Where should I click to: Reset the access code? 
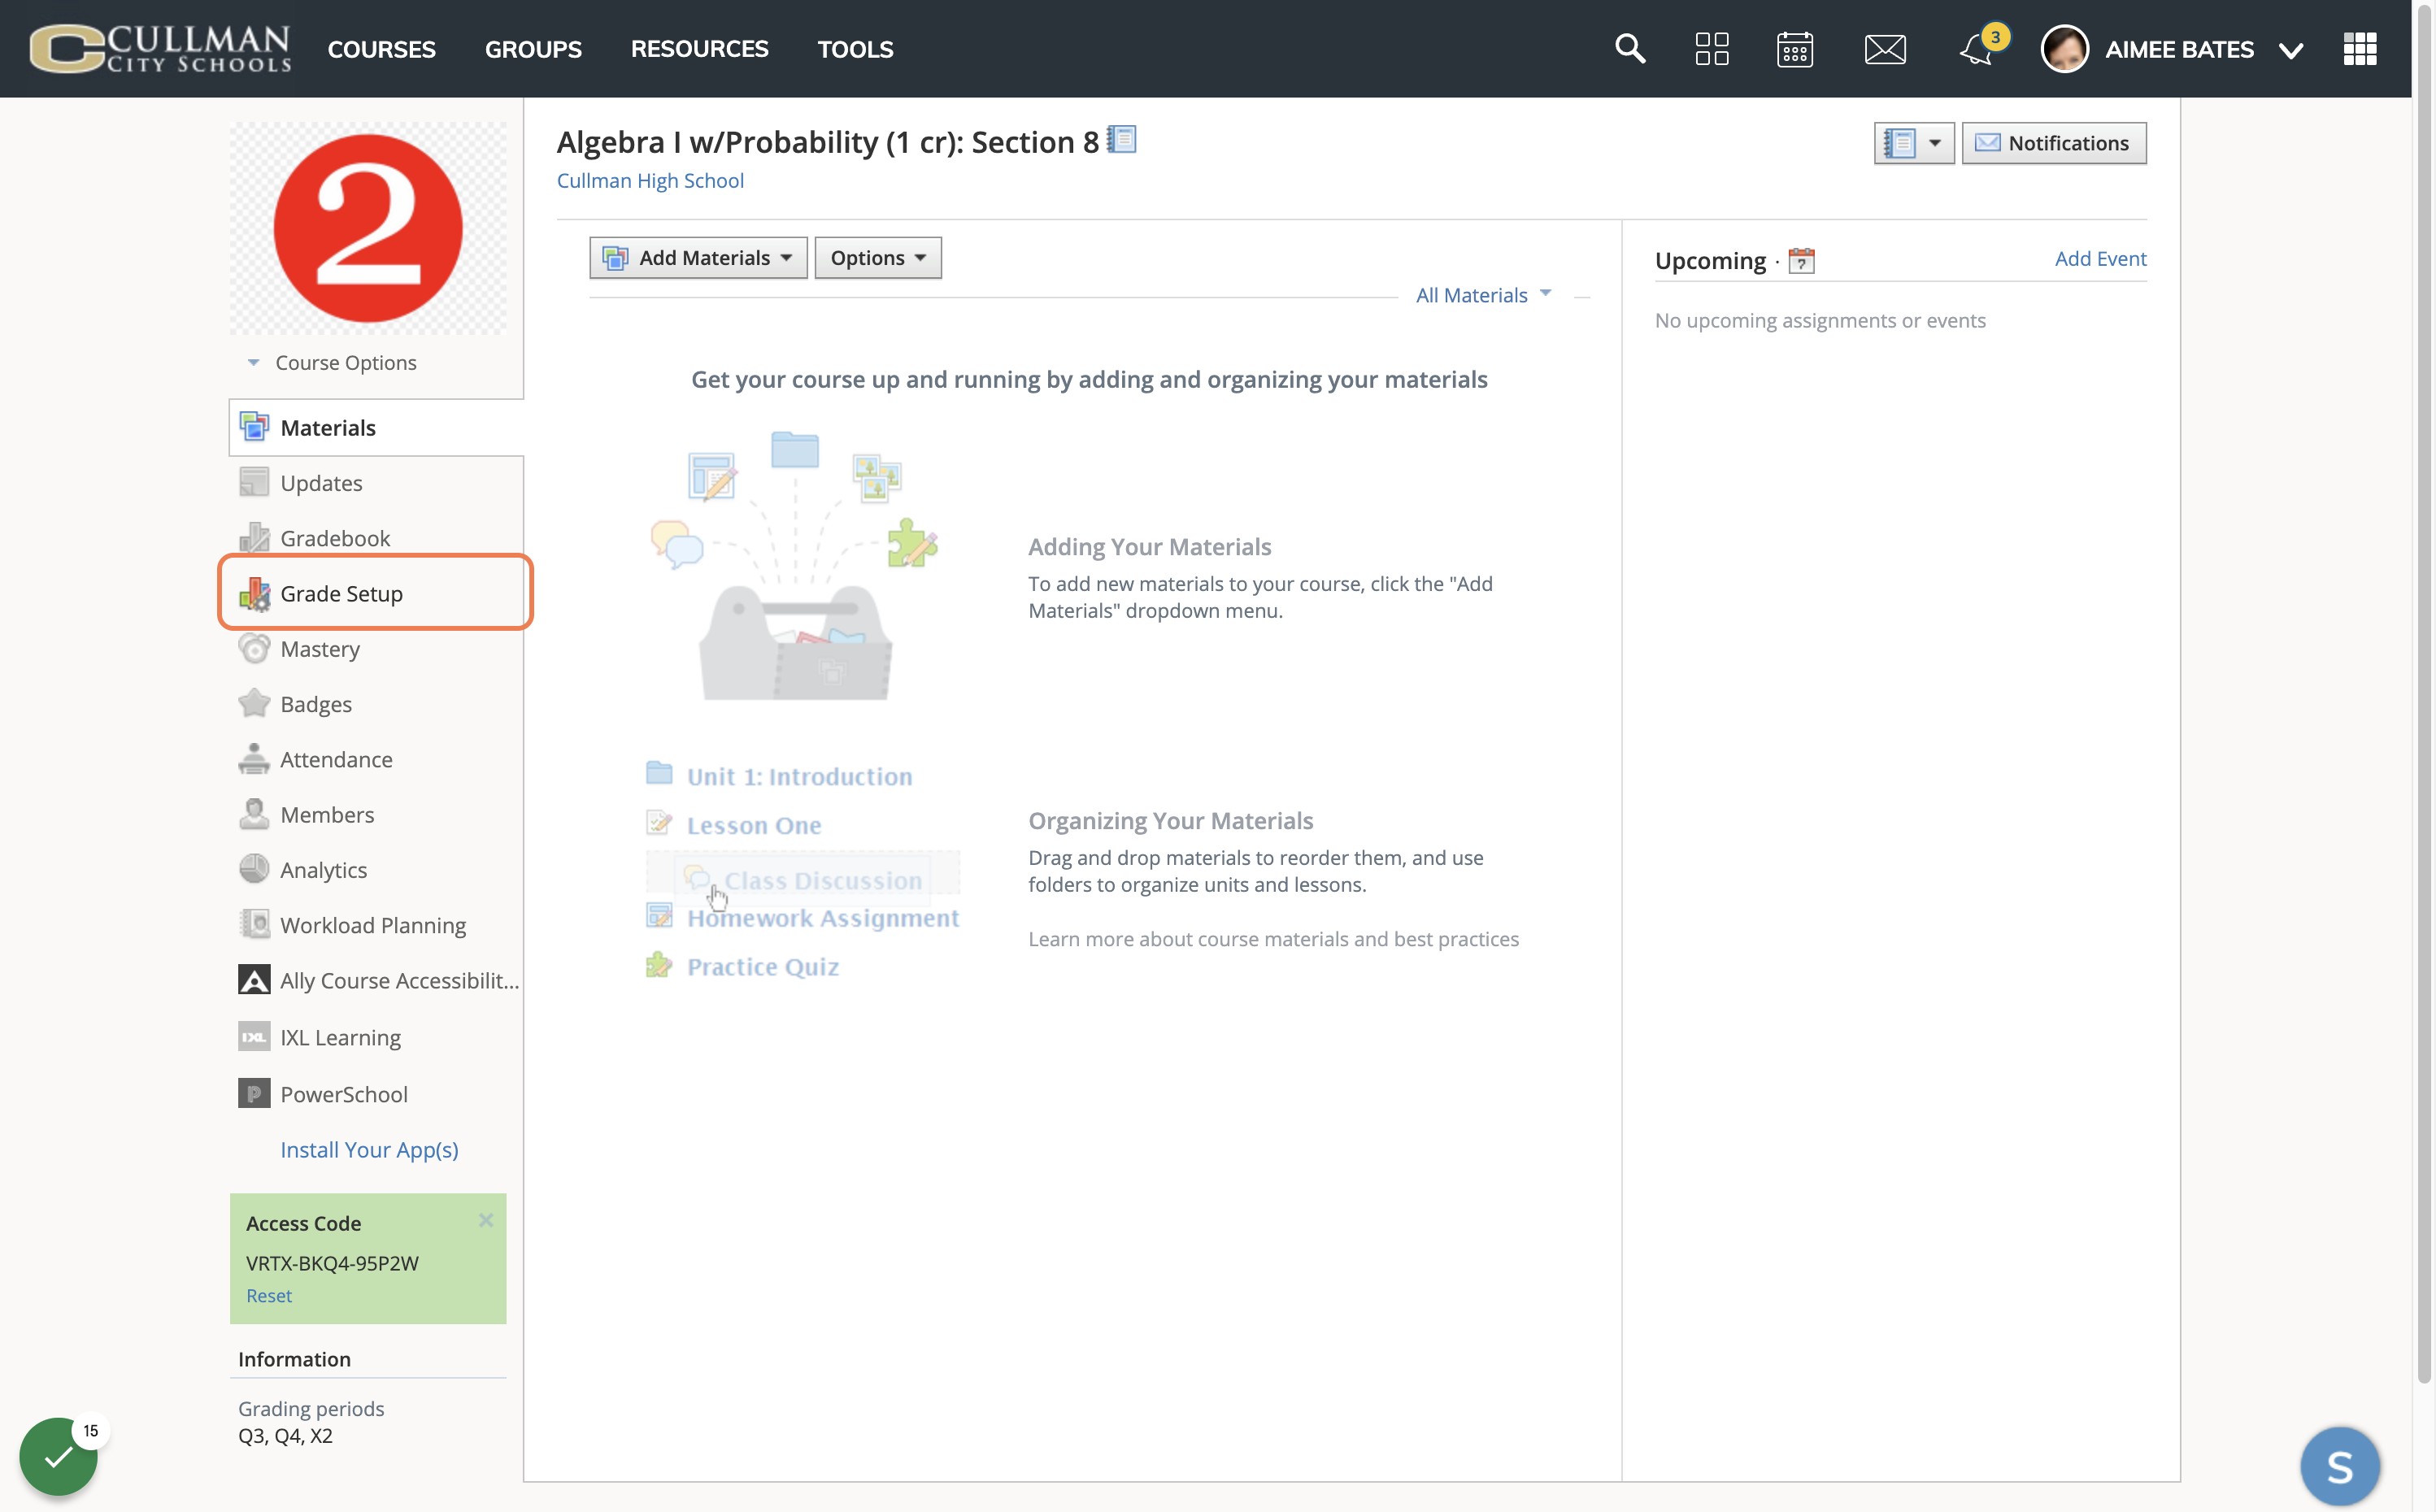pos(269,1295)
